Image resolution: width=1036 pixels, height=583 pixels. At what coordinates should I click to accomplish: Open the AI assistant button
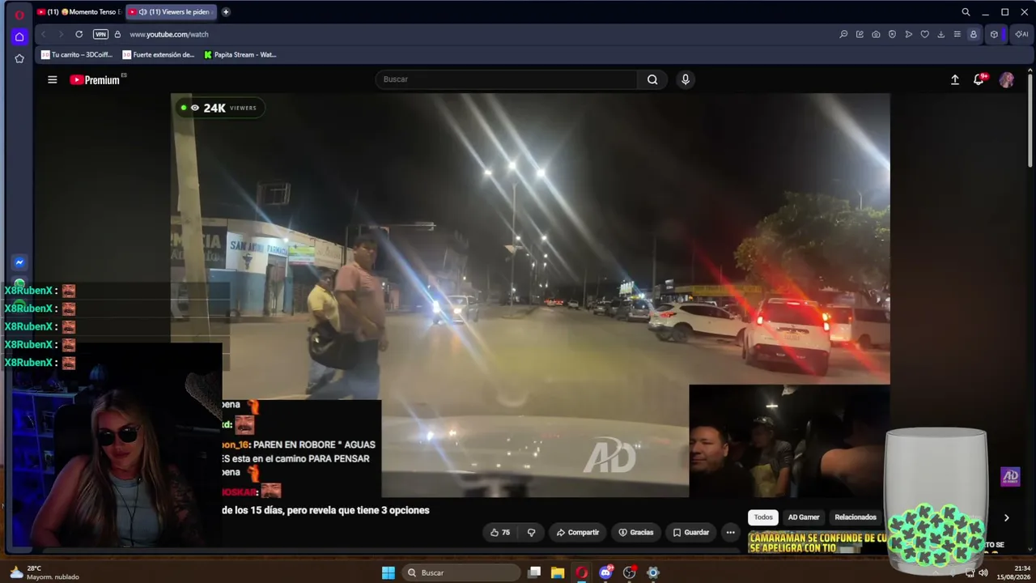click(1021, 34)
